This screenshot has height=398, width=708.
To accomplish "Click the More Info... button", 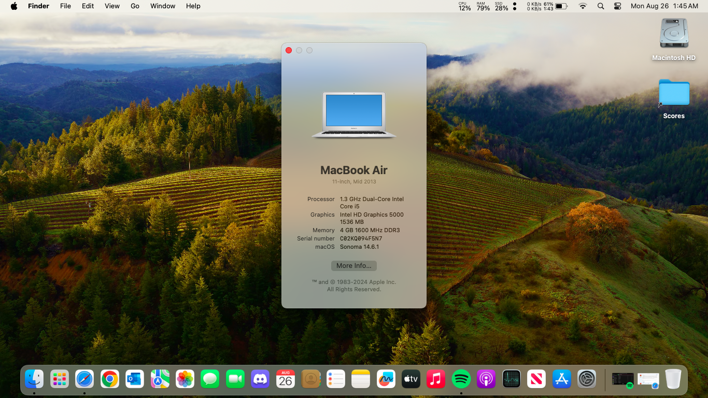I will 354,265.
